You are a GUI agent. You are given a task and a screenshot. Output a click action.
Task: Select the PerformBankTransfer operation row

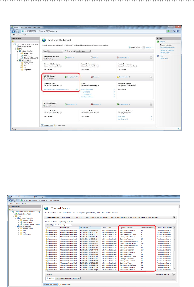109,243
